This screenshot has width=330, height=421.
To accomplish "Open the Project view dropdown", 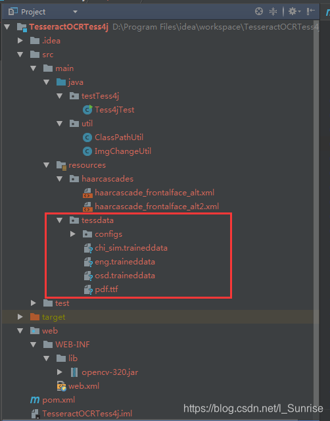I will coord(75,12).
